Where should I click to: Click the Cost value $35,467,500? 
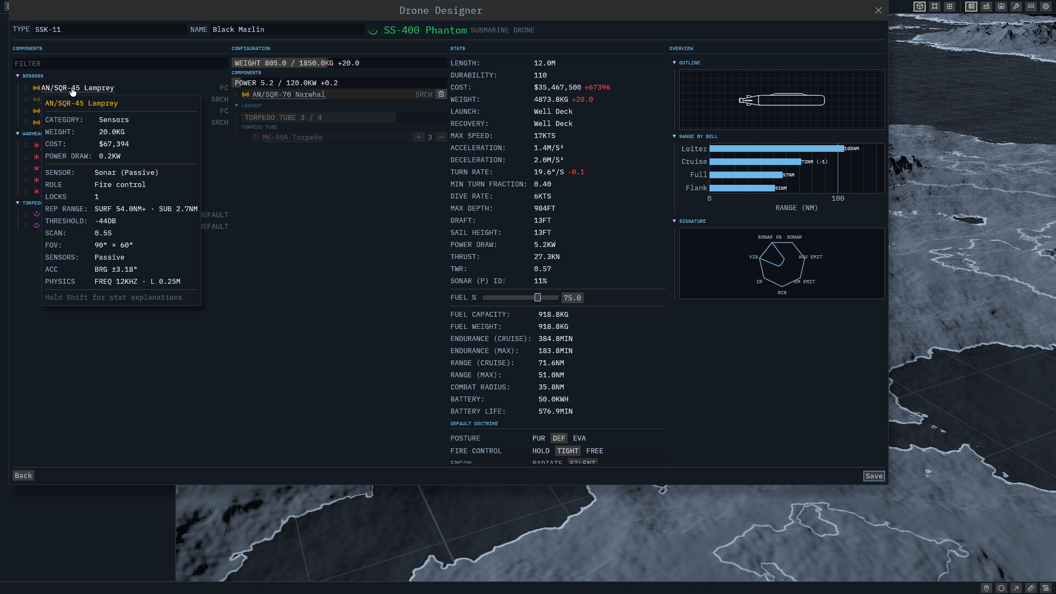(557, 87)
